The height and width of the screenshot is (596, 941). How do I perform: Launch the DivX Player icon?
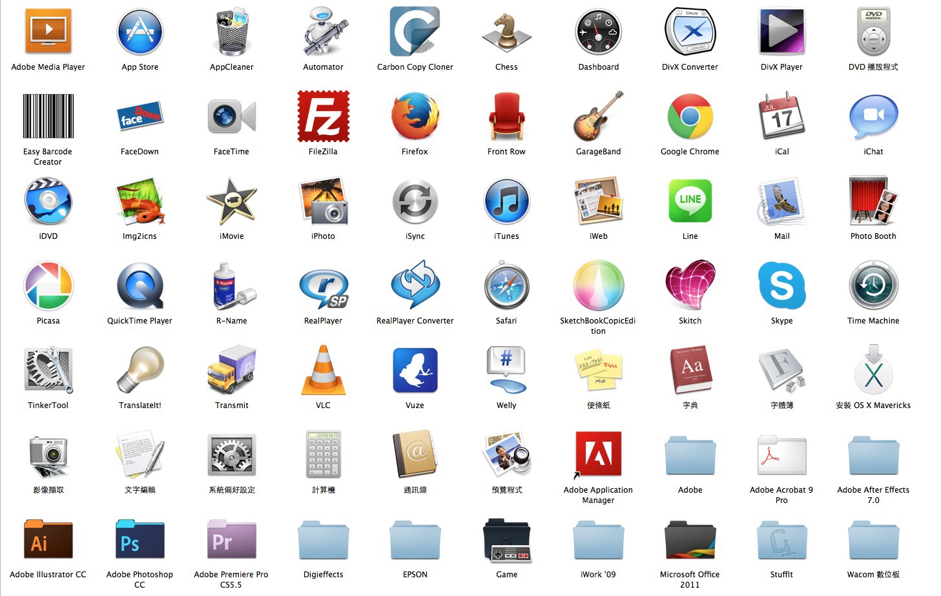(782, 32)
